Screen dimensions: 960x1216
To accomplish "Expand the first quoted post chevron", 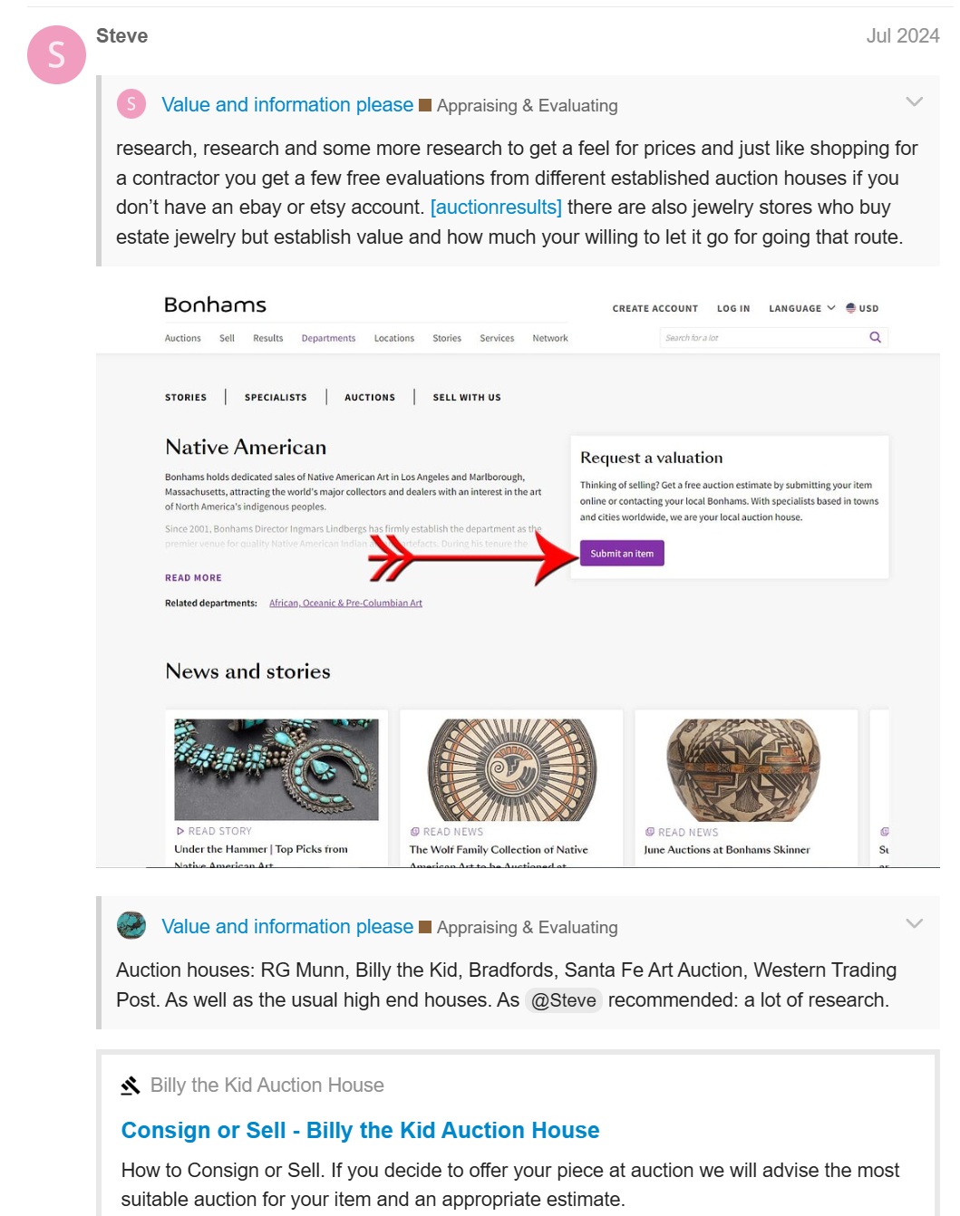I will tap(914, 101).
